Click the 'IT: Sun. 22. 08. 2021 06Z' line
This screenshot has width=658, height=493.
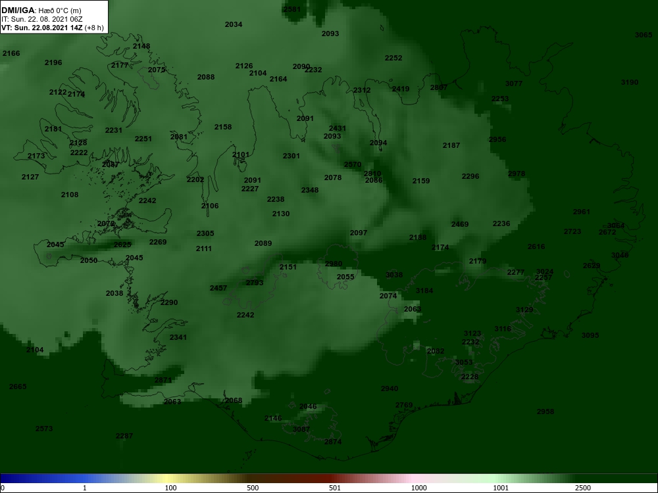pos(42,19)
